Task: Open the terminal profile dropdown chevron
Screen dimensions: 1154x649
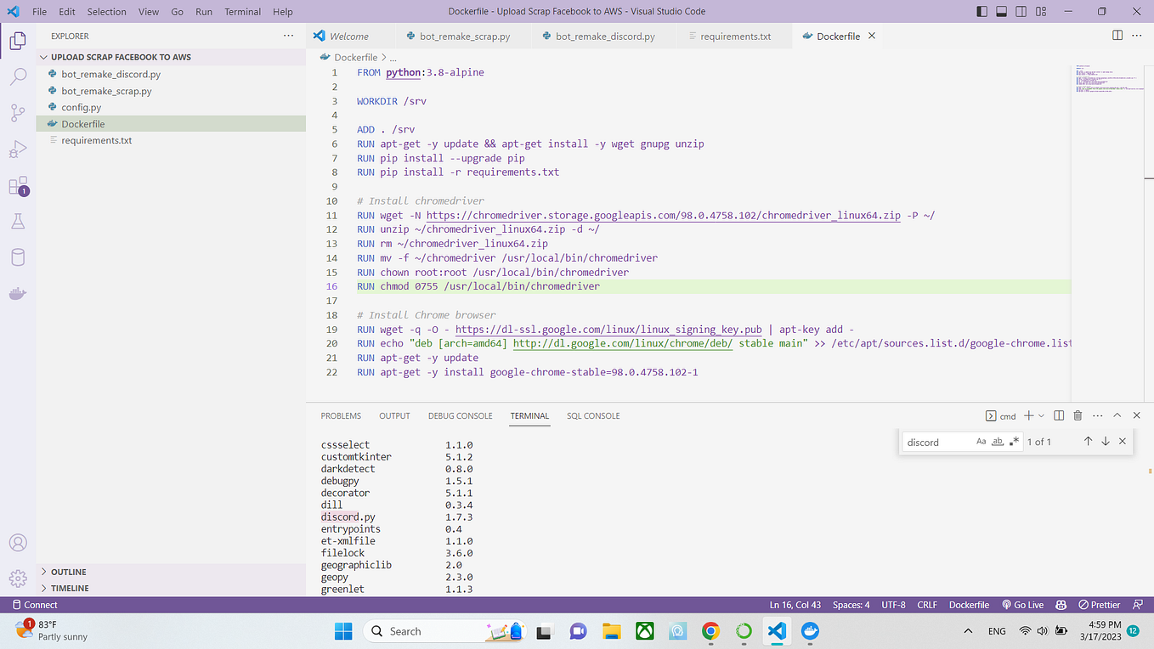Action: (x=1041, y=415)
